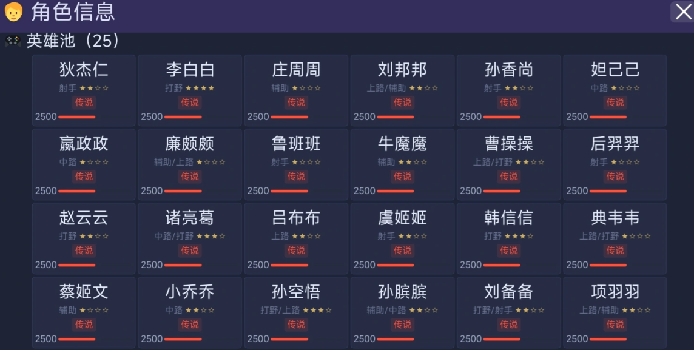Select the 鲁班班 hero card
Viewport: 694px width, 350px height.
pyautogui.click(x=296, y=164)
